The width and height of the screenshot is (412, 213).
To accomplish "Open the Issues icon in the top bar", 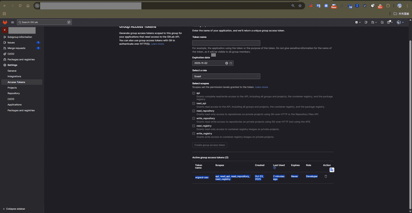I will (366, 22).
